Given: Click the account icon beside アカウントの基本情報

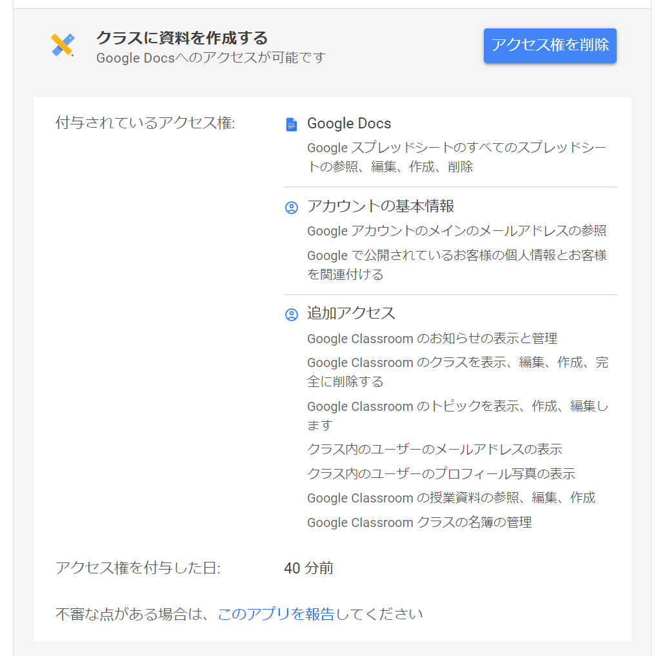Looking at the screenshot, I should point(291,207).
